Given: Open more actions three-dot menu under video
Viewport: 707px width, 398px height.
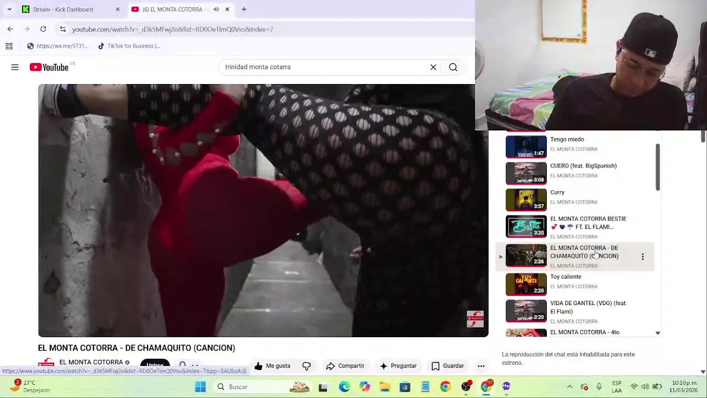Looking at the screenshot, I should tap(481, 365).
